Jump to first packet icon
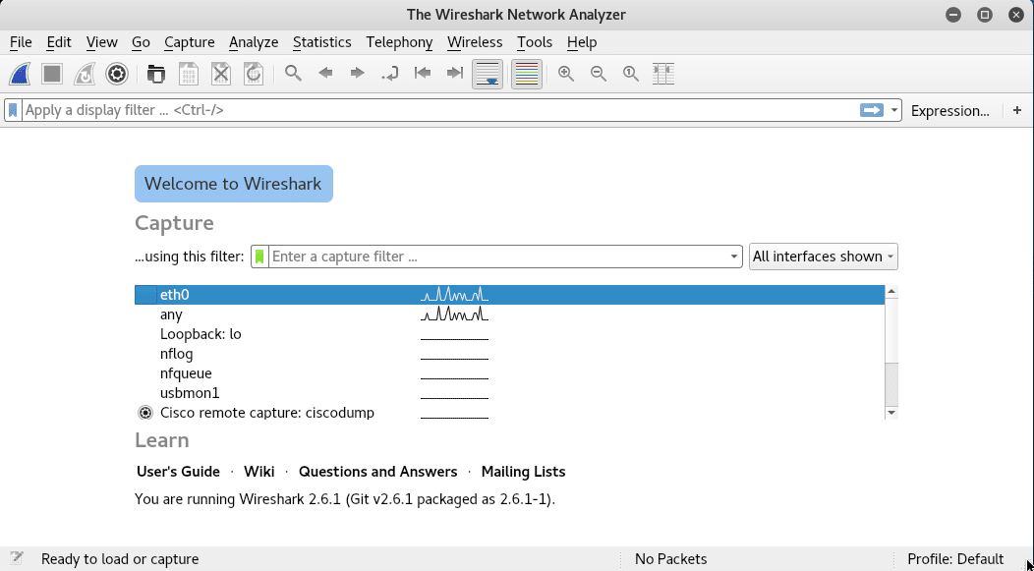Image resolution: width=1034 pixels, height=571 pixels. (x=422, y=73)
